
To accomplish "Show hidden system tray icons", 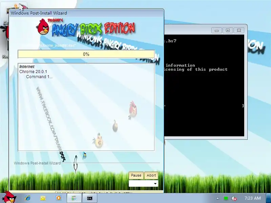I will click(x=217, y=198).
